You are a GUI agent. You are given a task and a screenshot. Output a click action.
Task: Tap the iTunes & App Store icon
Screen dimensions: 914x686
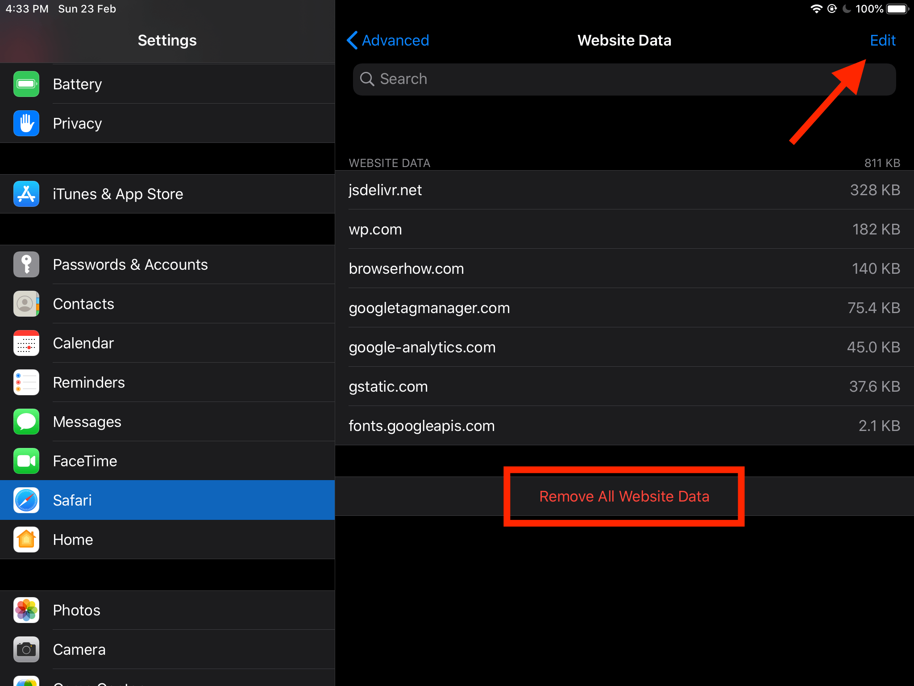click(x=26, y=194)
